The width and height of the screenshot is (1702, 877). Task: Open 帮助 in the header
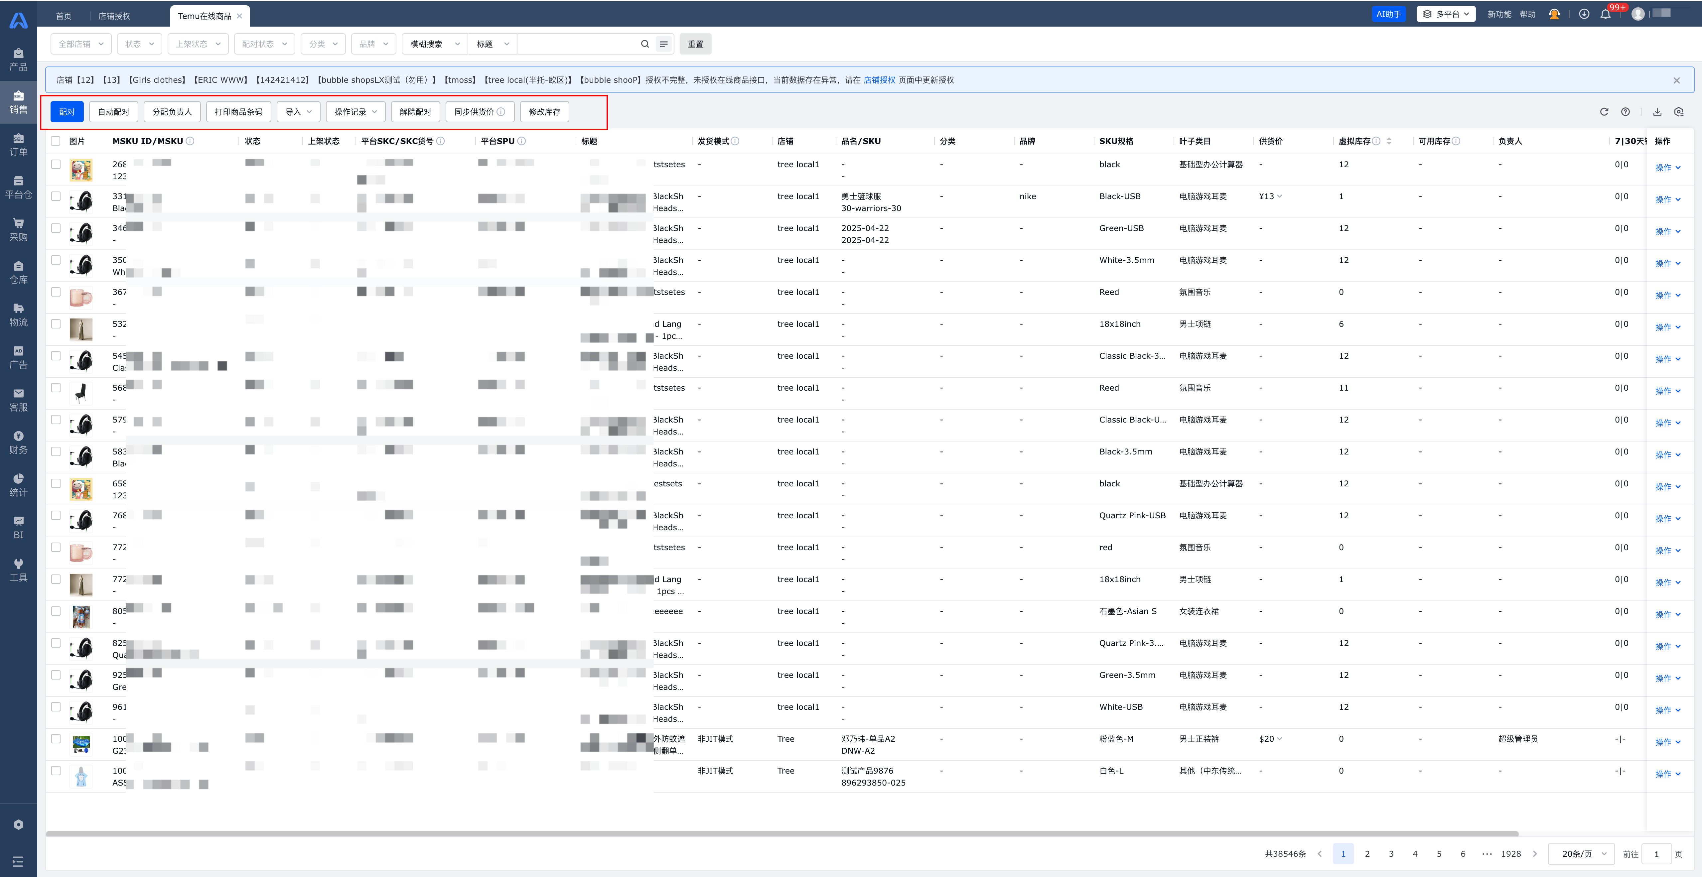click(x=1527, y=14)
